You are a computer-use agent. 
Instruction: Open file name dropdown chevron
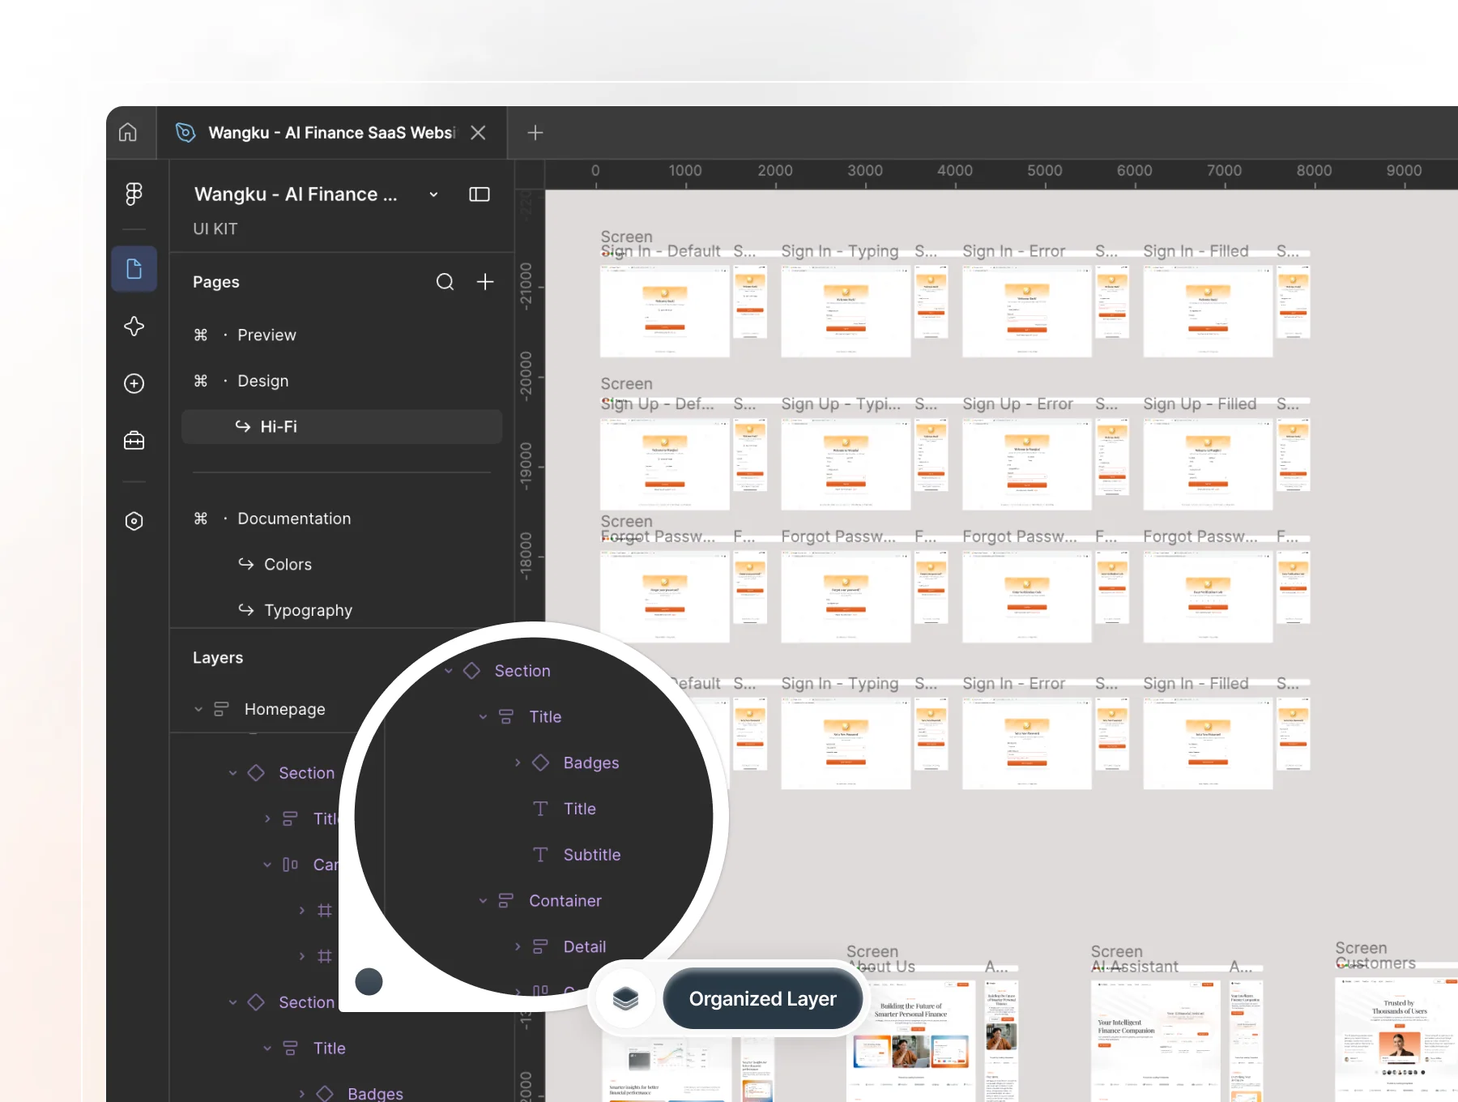433,194
